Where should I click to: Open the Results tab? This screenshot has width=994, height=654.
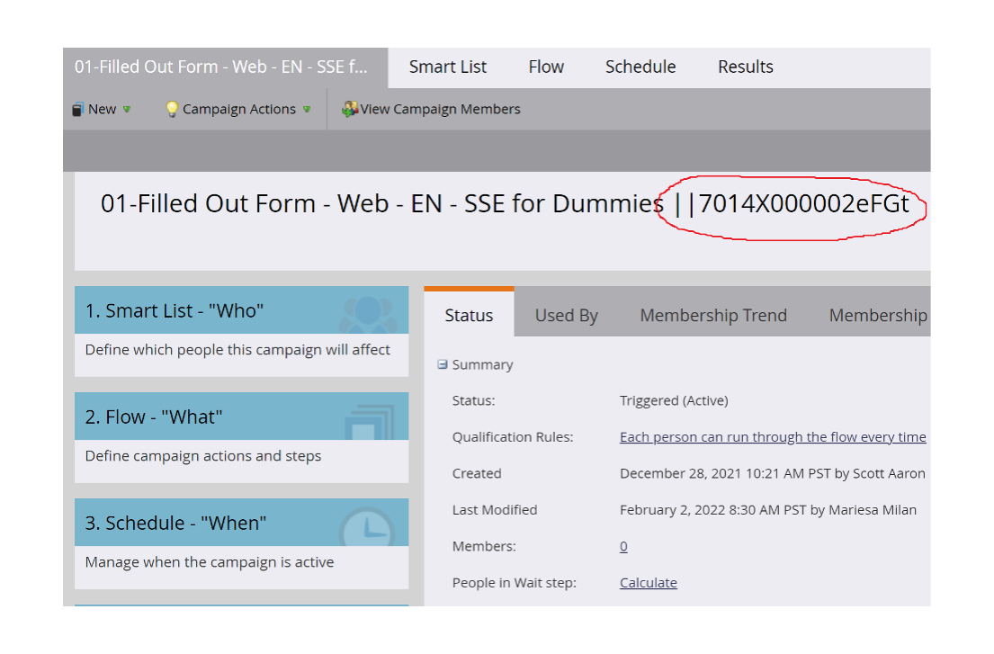(746, 67)
